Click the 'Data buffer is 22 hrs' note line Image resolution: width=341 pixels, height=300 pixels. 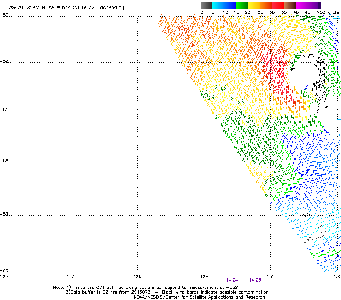click(167, 292)
